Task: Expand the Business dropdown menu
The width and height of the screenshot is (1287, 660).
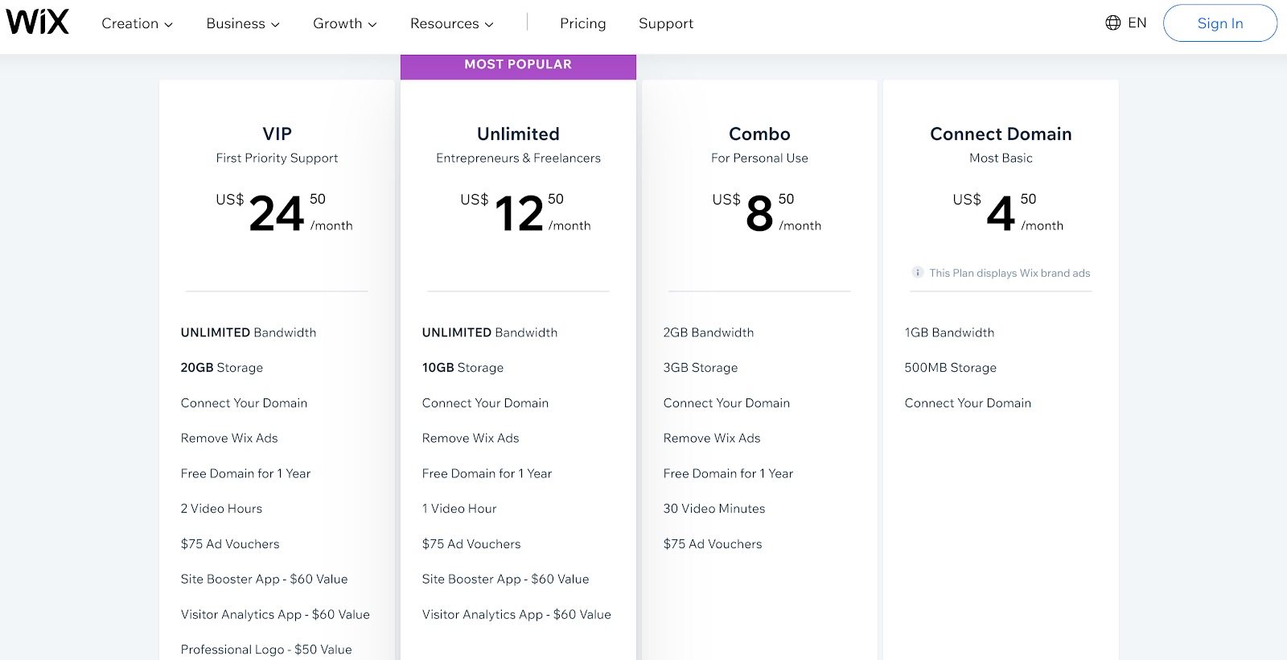Action: (243, 23)
